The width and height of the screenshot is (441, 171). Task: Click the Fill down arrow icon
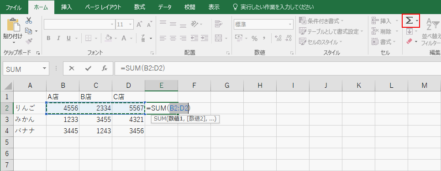point(409,31)
